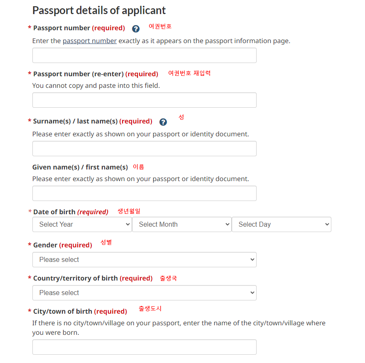The width and height of the screenshot is (365, 363).
Task: Expand the Country/territory of birth dropdown
Action: 144,293
